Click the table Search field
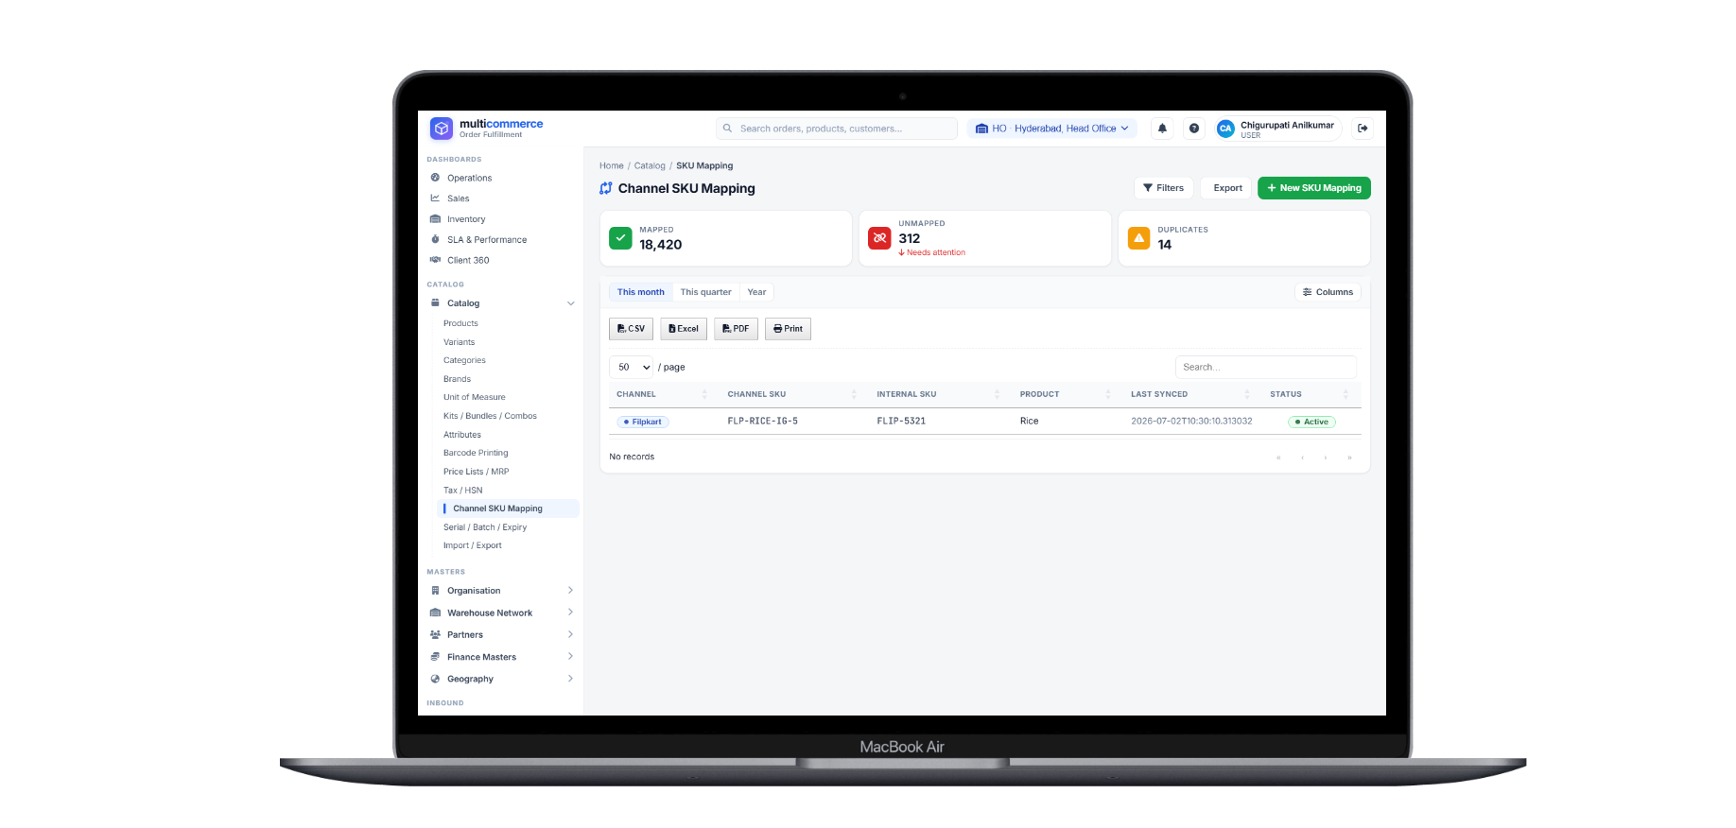 tap(1266, 367)
